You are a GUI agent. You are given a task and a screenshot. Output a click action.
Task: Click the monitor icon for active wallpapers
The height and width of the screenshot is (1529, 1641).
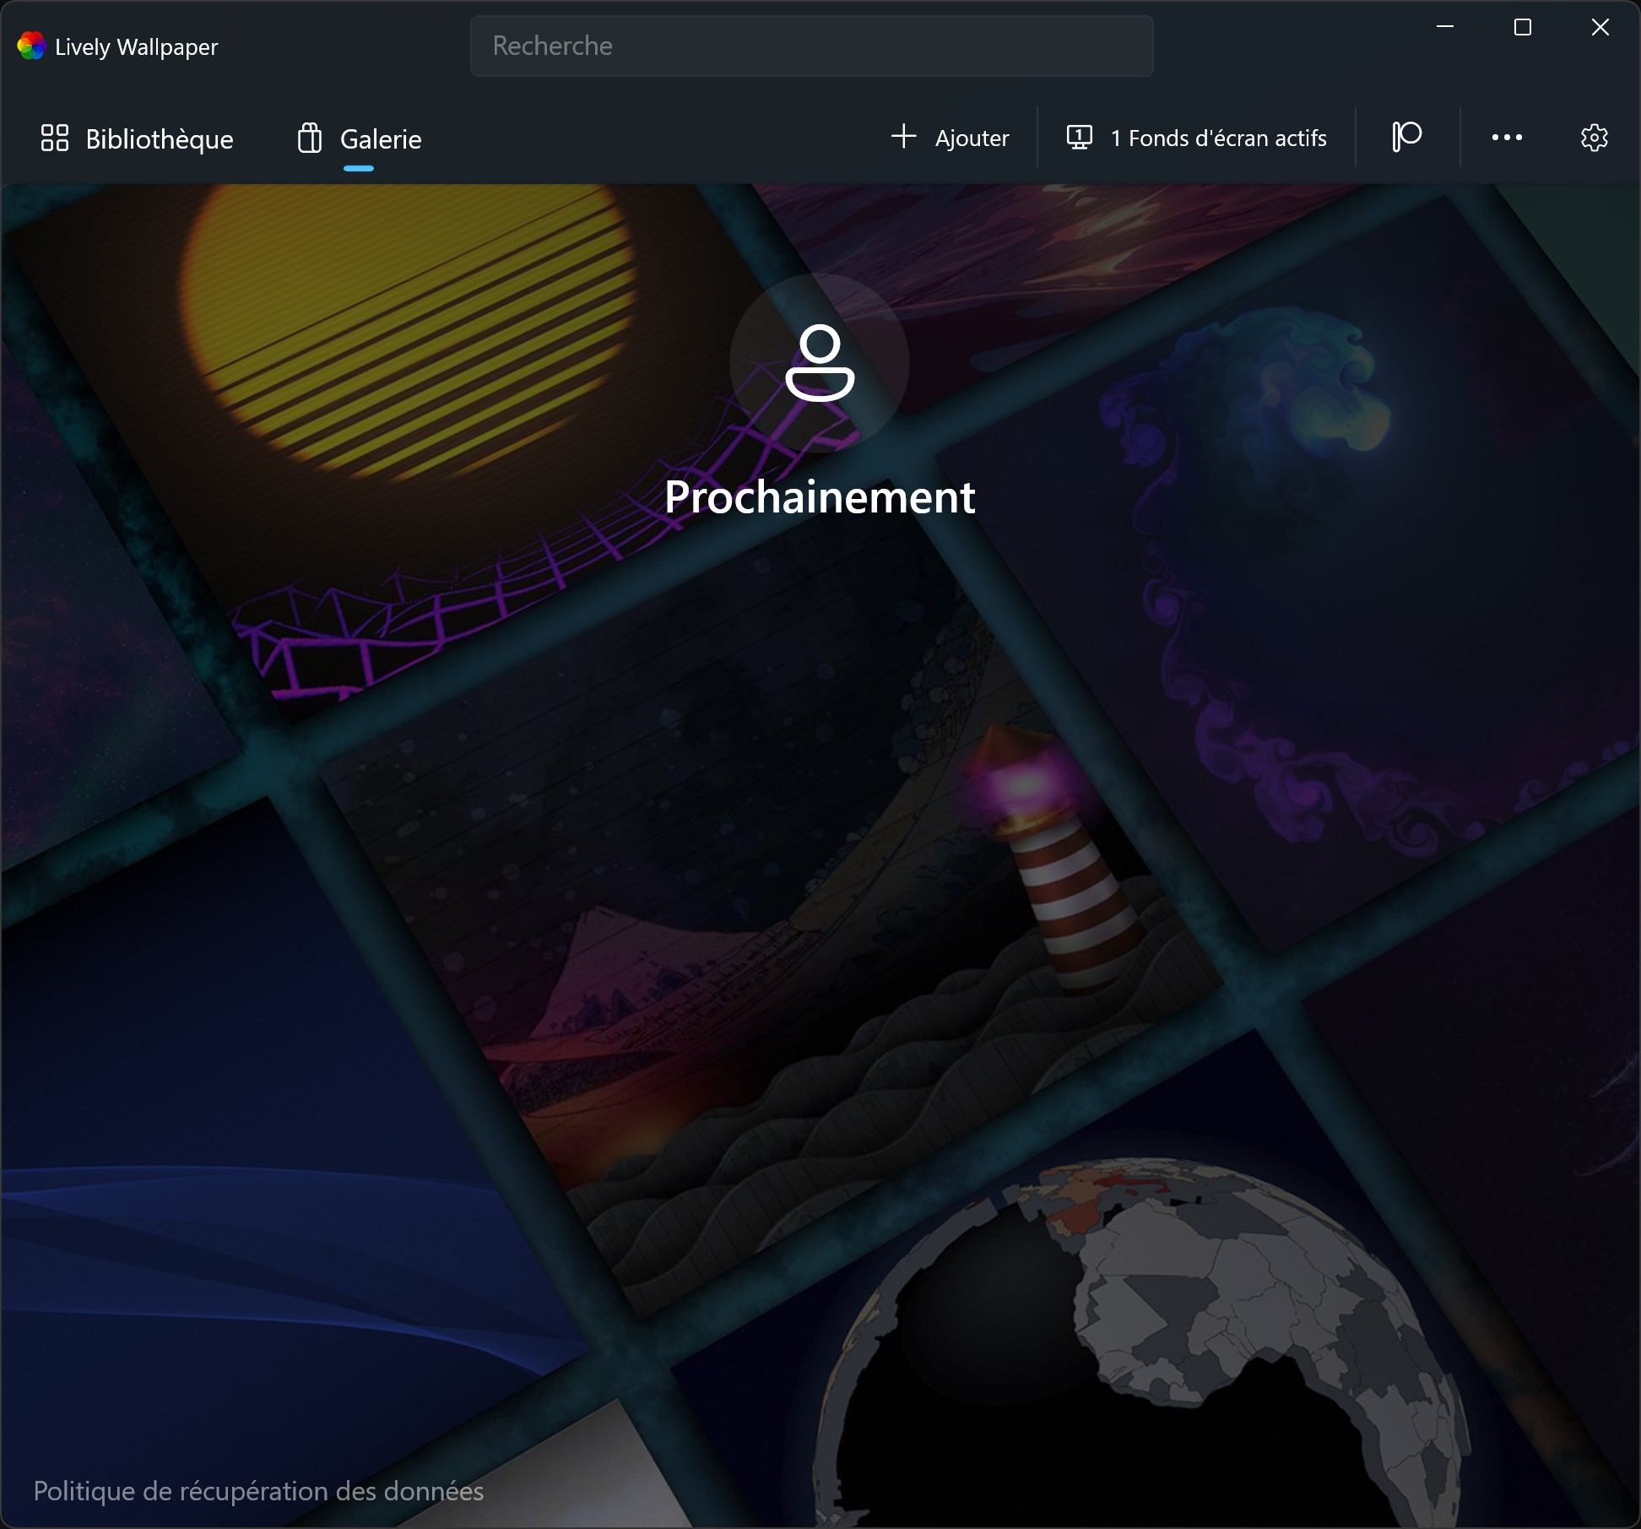pyautogui.click(x=1079, y=137)
